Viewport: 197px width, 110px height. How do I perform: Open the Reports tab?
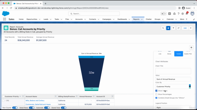(x=136, y=19)
